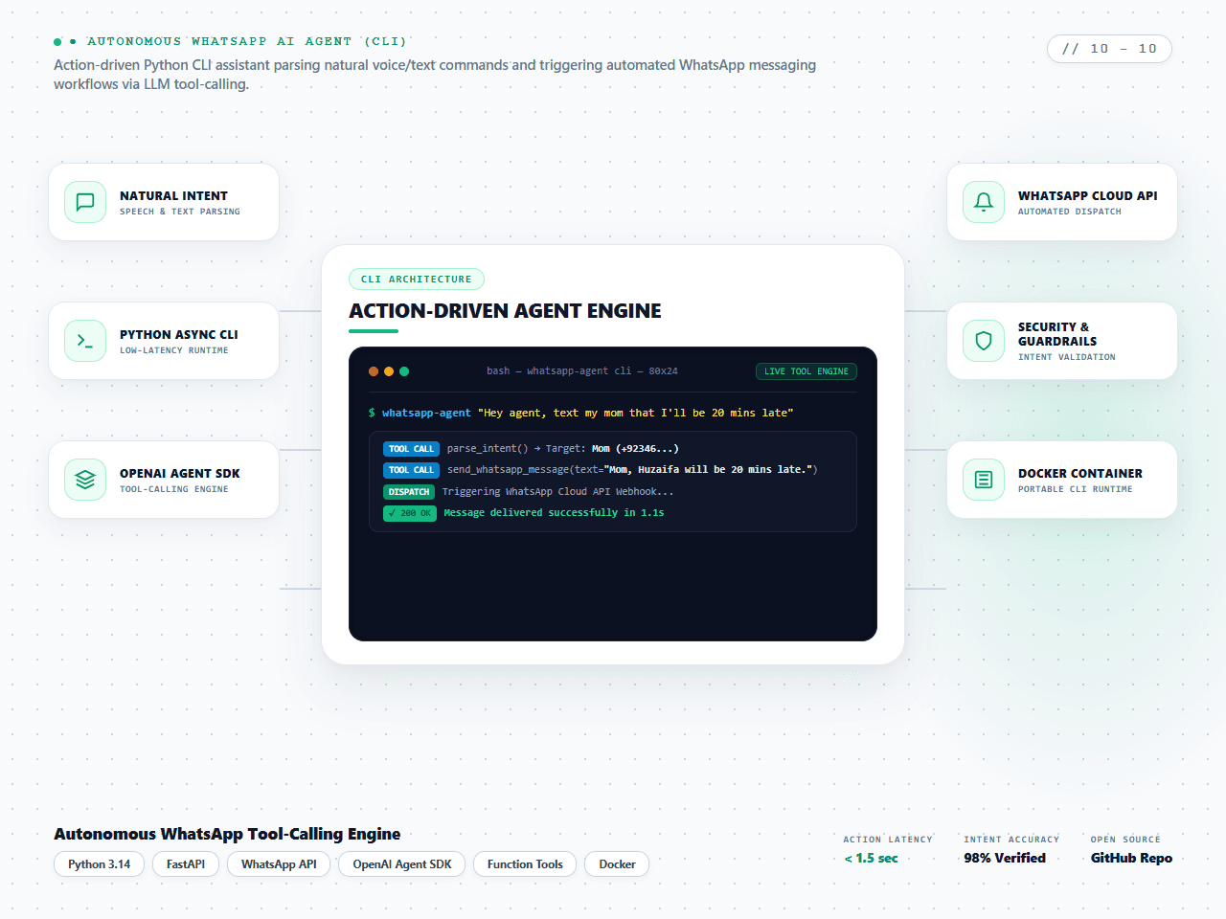Click the "SPEECH & TEXT PARSING" subtitle
1226x919 pixels.
[x=180, y=212]
